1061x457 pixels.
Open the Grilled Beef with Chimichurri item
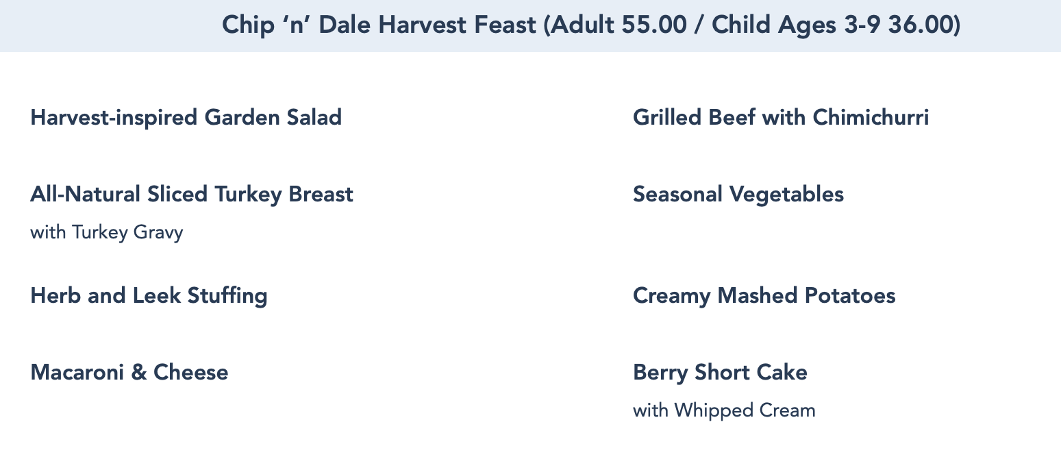pyautogui.click(x=781, y=117)
